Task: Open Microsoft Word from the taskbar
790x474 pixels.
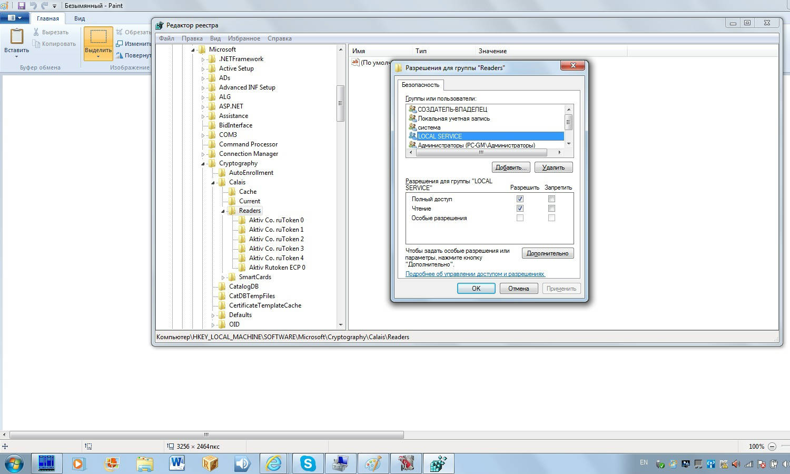Action: [177, 463]
